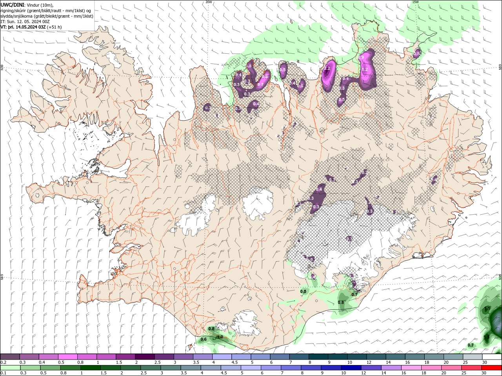502x376 pixels.
Task: Click the '15W' longitude label
Action: 415,2
